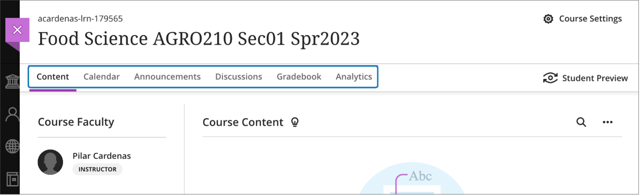
Task: Switch to the Calendar tab
Action: (x=101, y=77)
